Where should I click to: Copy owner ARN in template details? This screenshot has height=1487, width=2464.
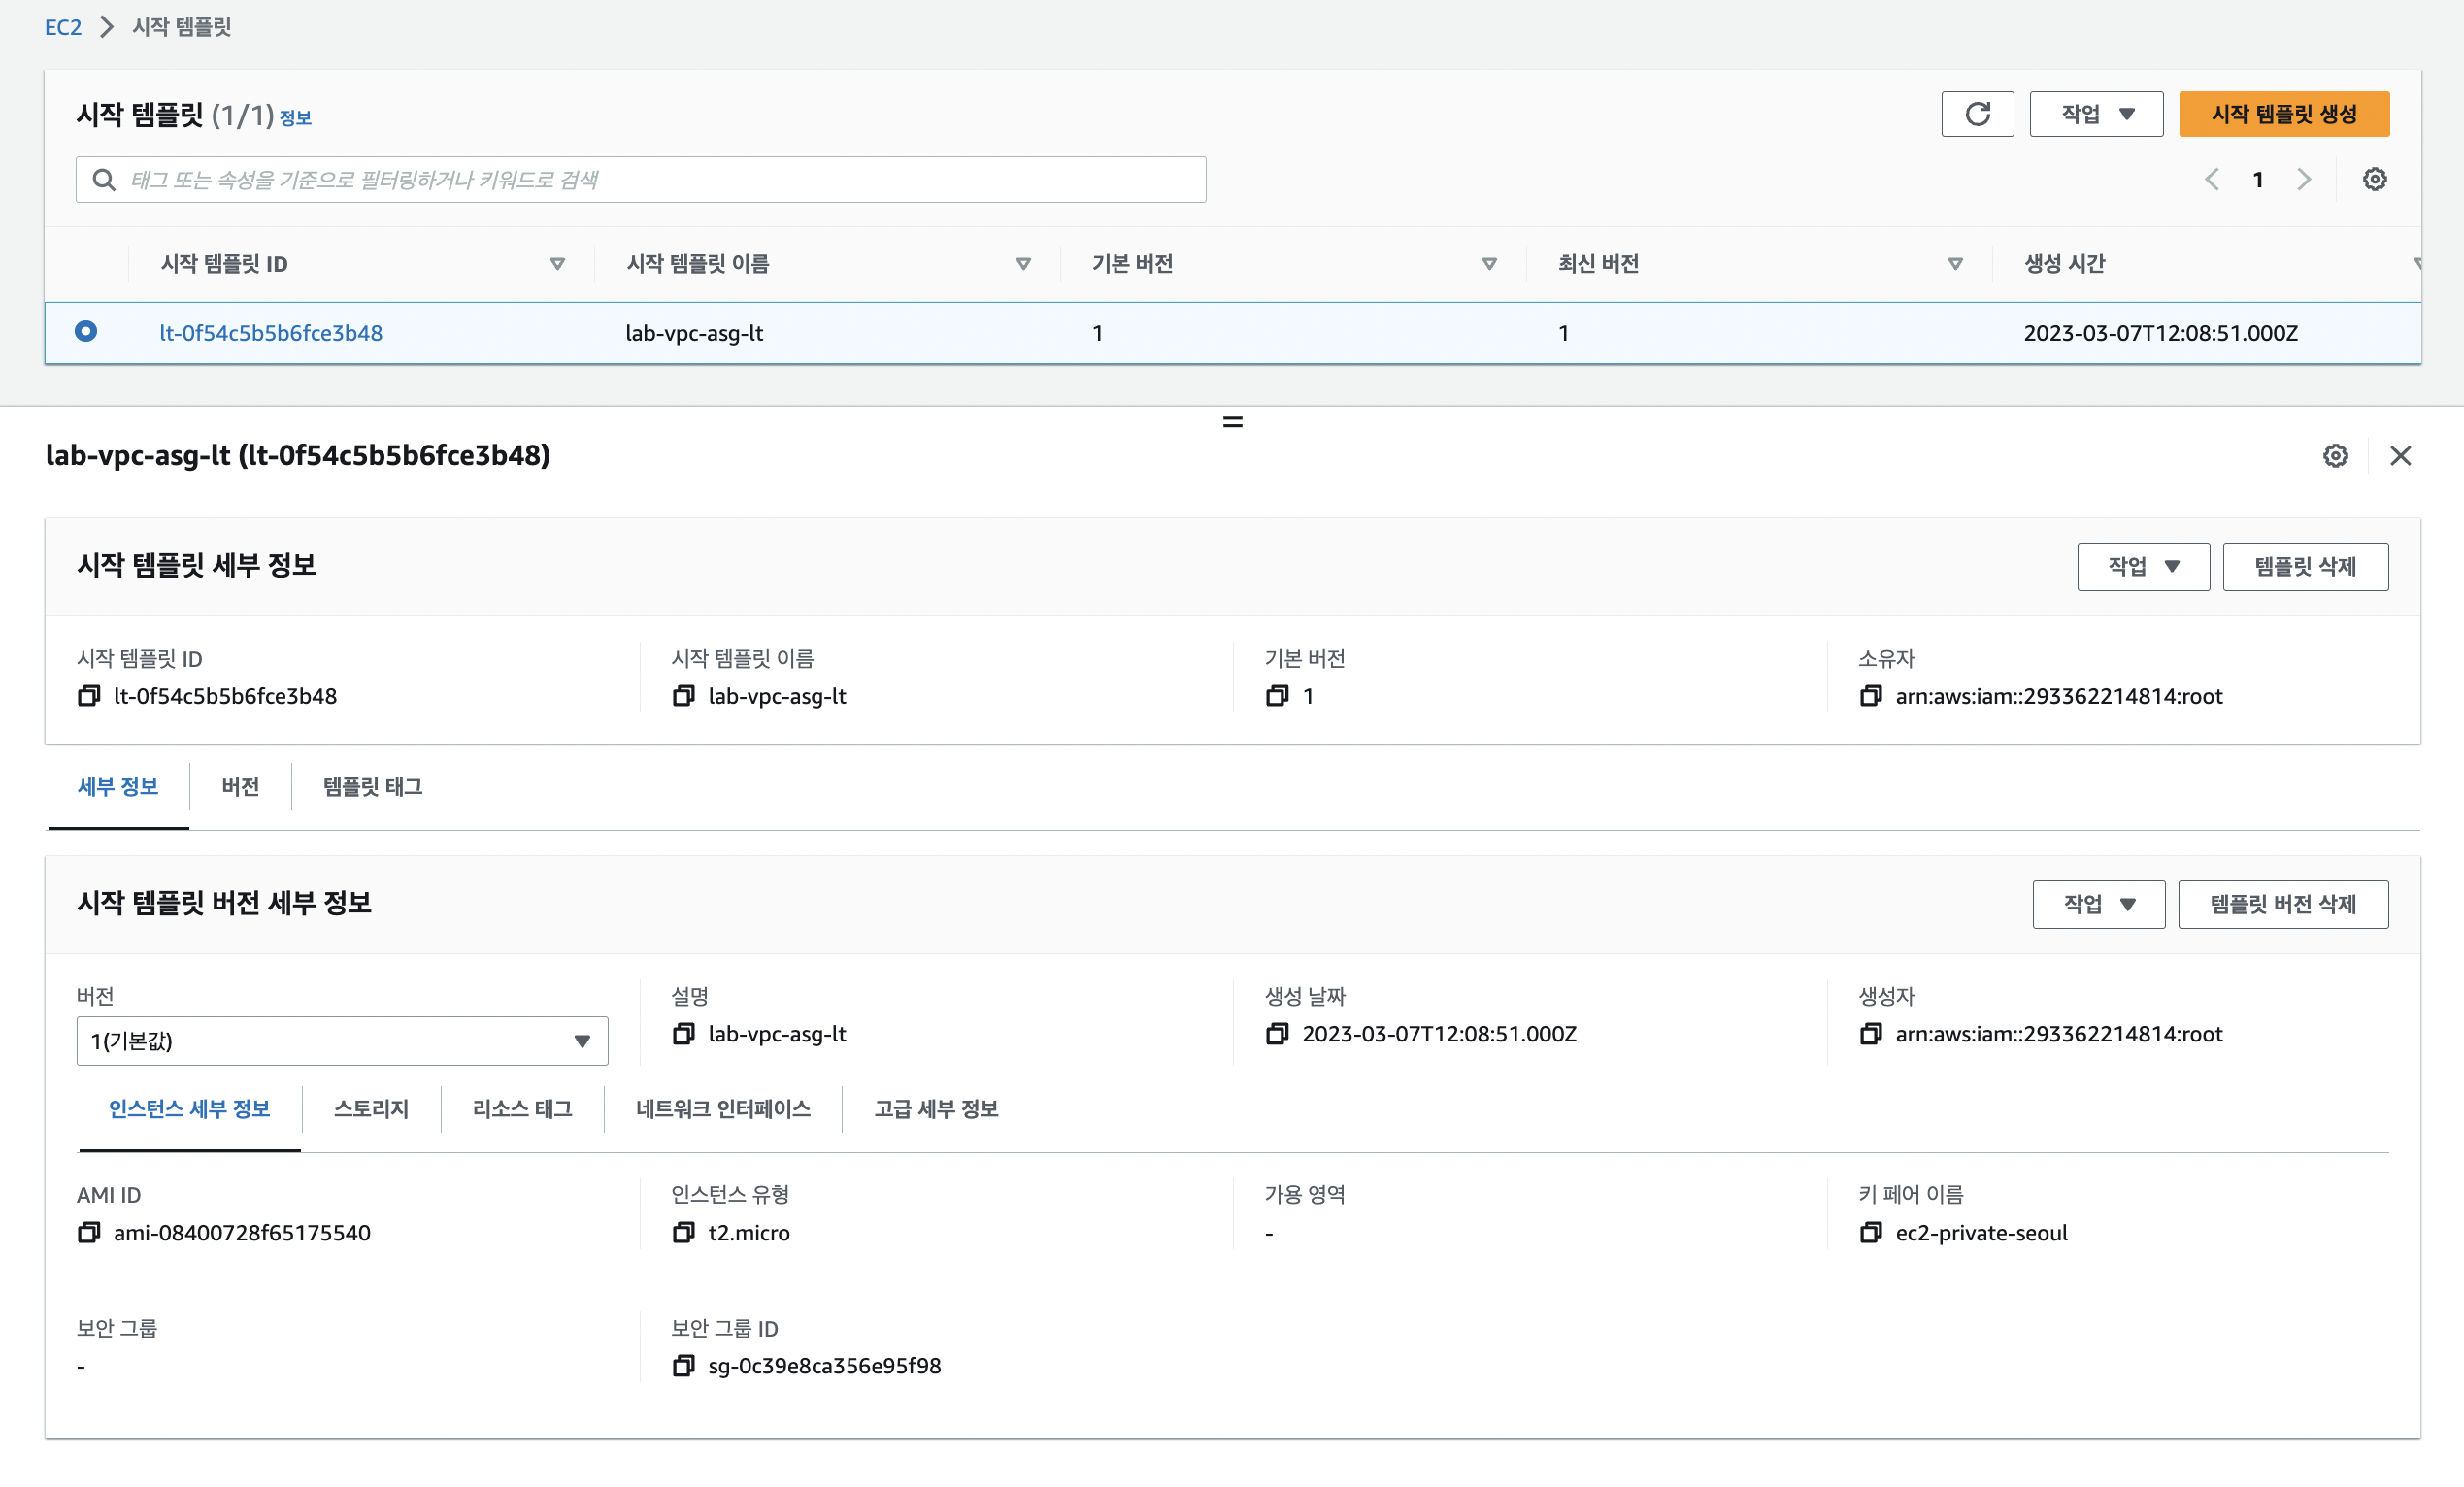point(1870,695)
